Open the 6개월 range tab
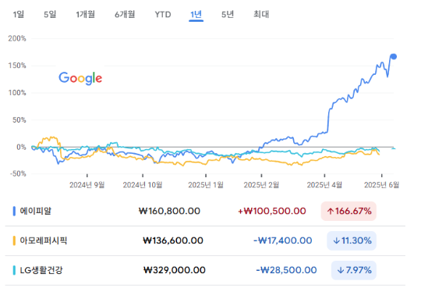This screenshot has height=292, width=421. (x=125, y=14)
